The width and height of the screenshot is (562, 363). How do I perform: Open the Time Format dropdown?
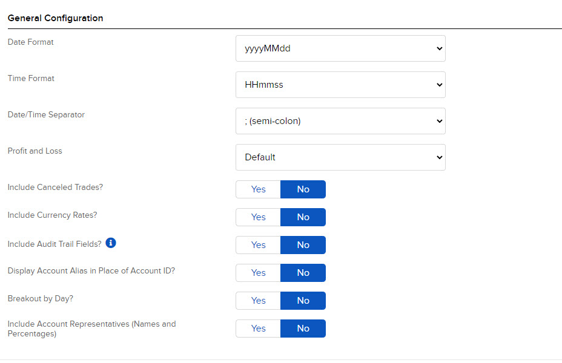[340, 85]
